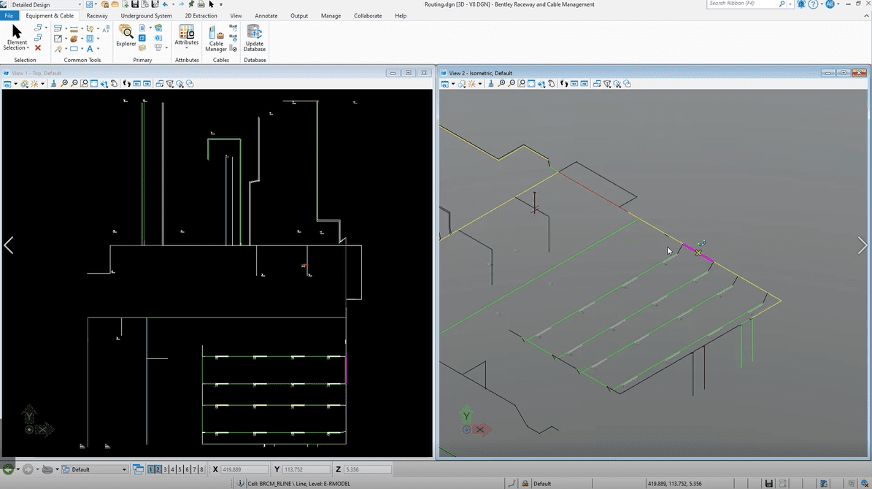Viewport: 872px width, 489px height.
Task: Click the Save icon in quick access toolbar
Action: 135,4
